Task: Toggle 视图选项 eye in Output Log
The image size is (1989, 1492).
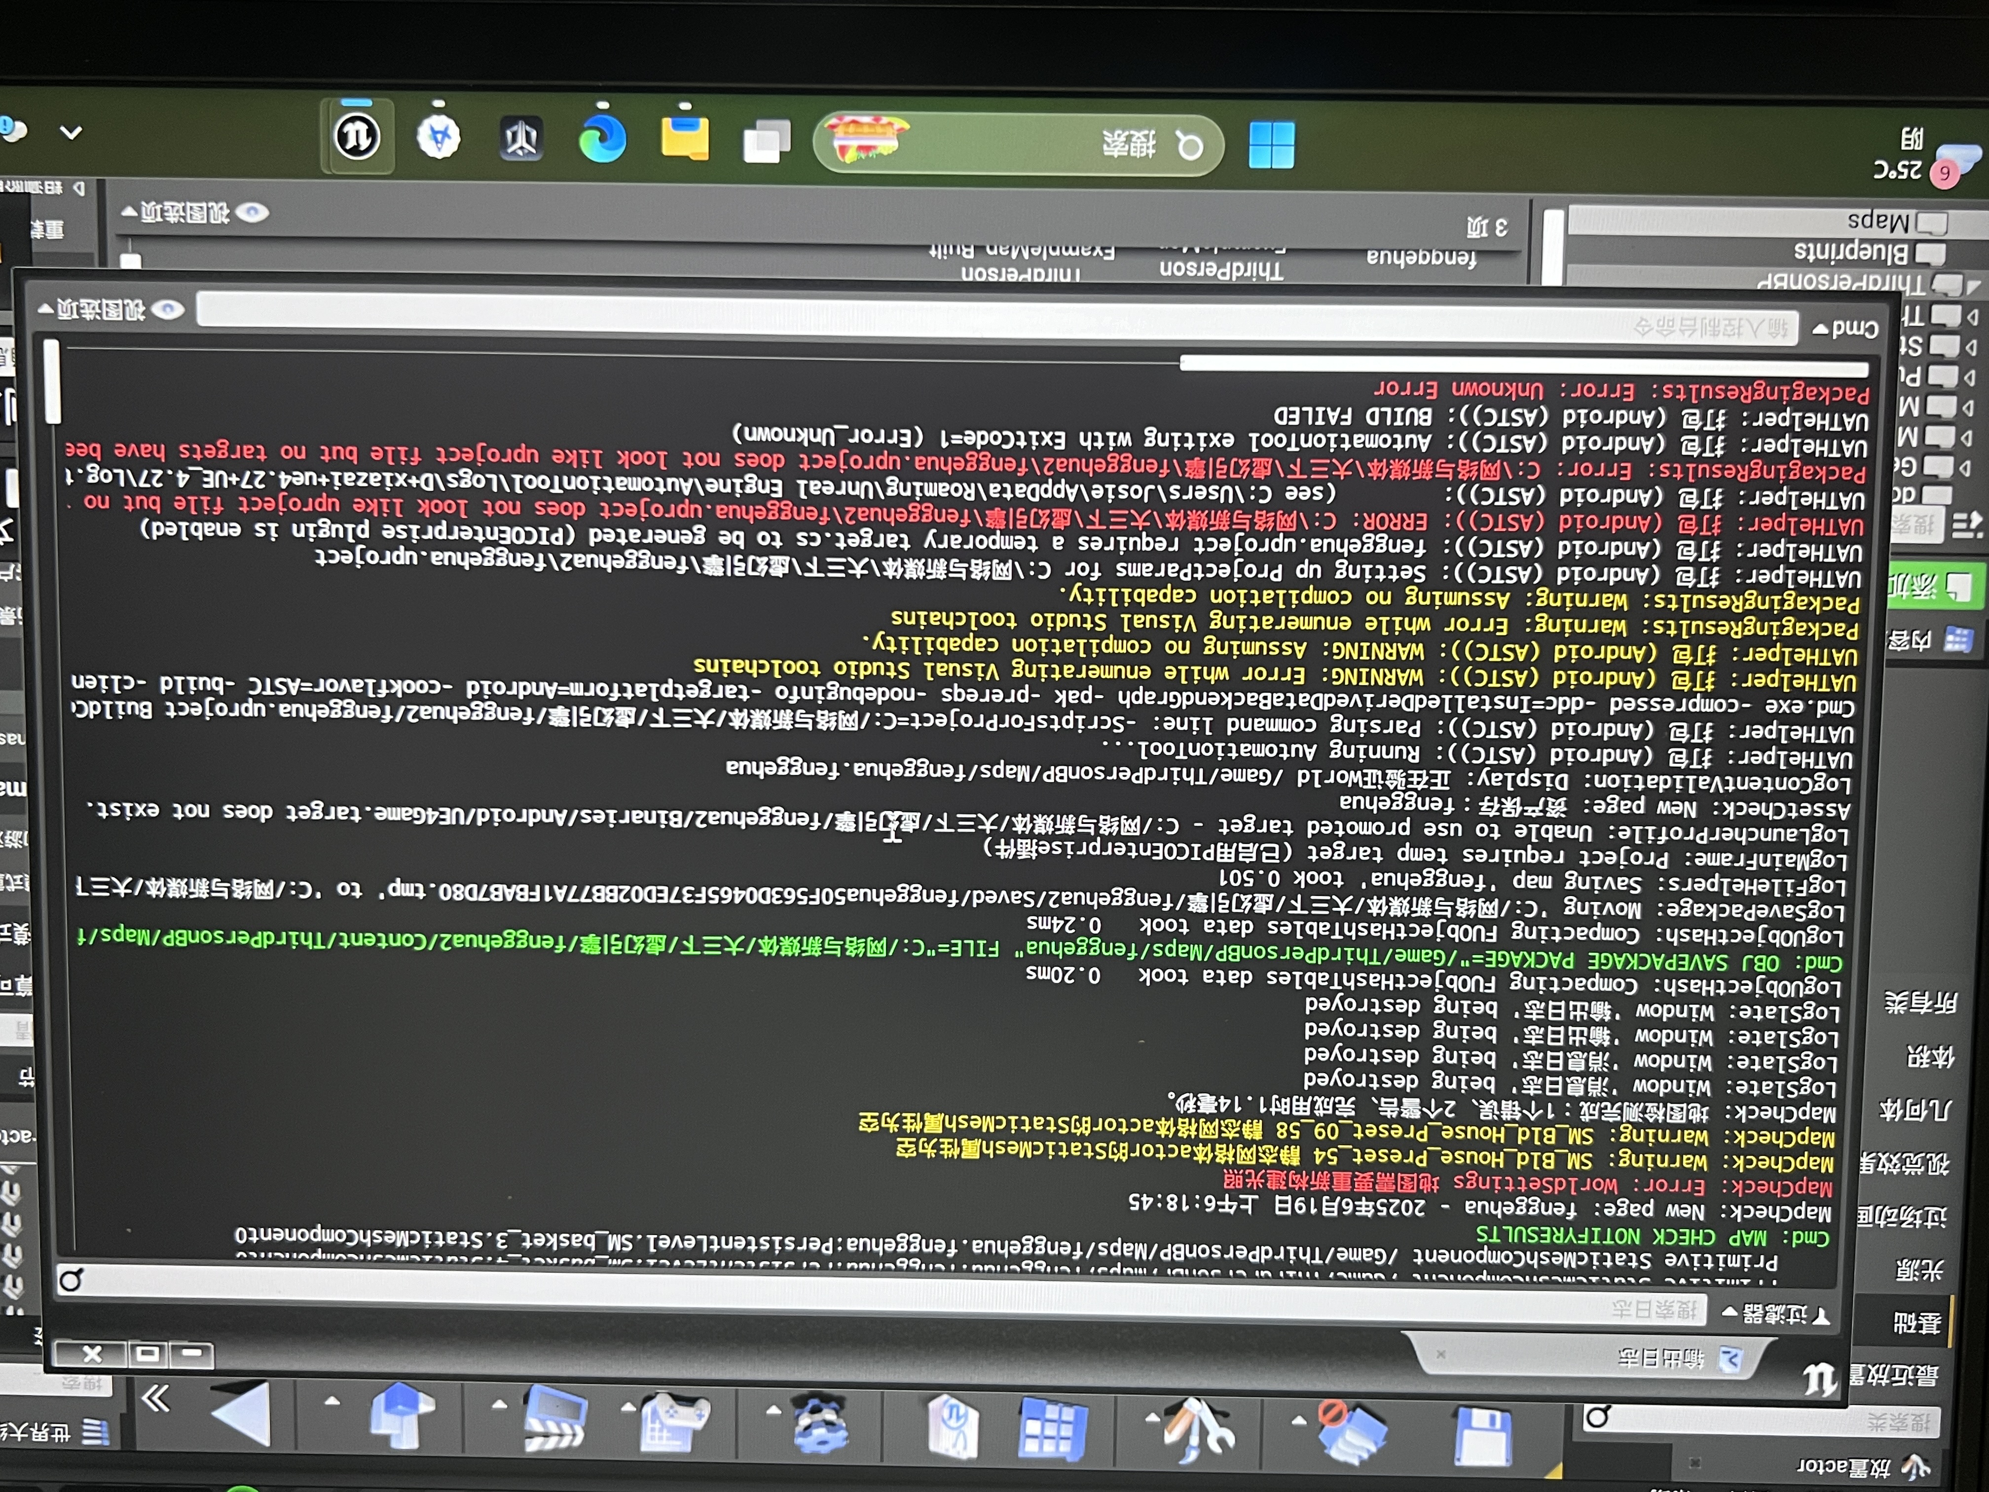Action: (168, 310)
